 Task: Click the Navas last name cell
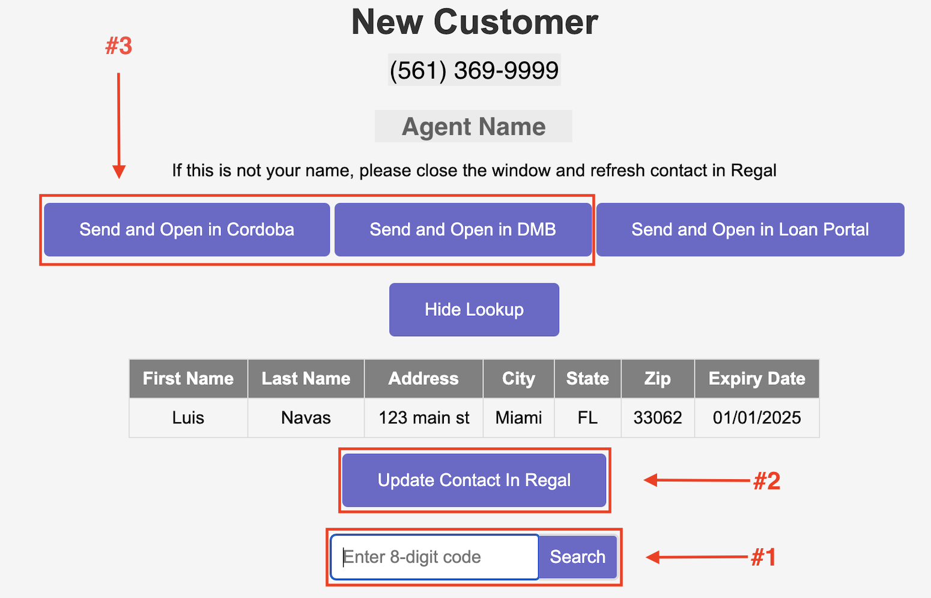[306, 418]
